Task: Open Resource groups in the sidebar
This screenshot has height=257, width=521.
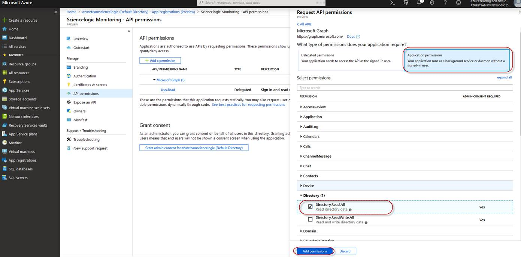Action: click(x=22, y=64)
